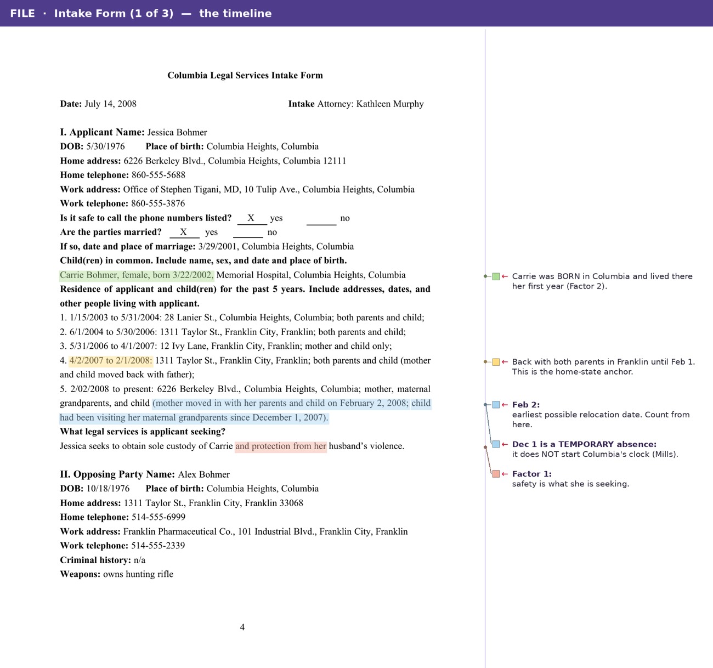Click the 'FILE' label in the header bar

click(x=22, y=13)
